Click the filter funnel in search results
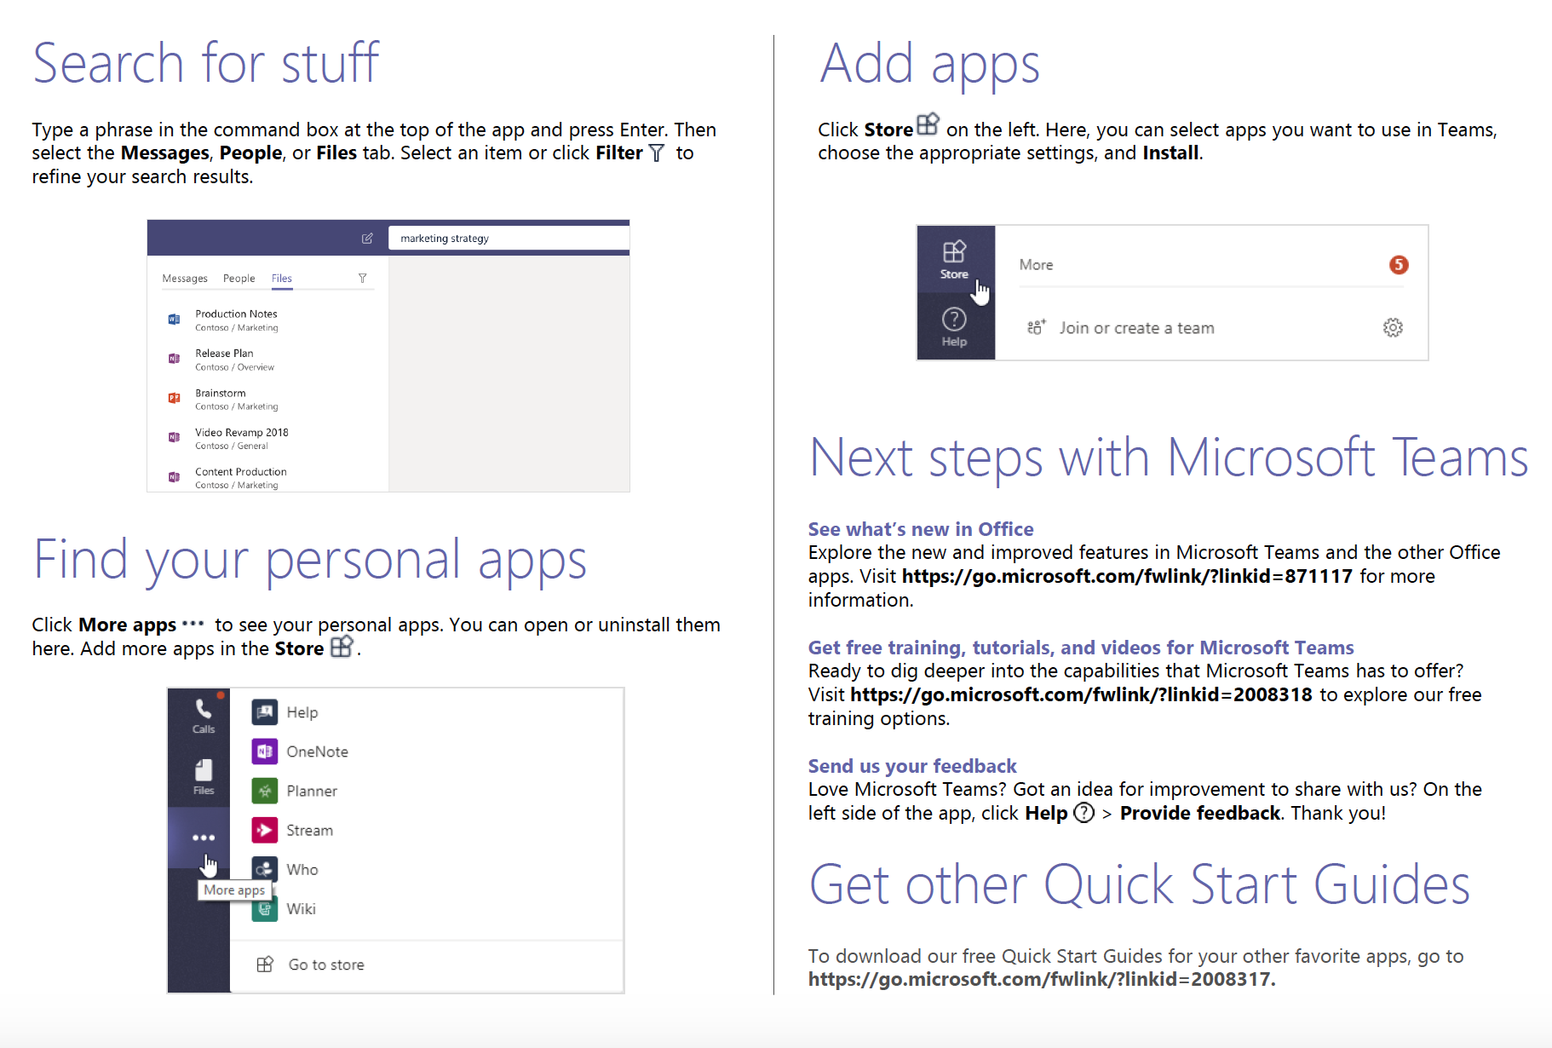This screenshot has height=1048, width=1552. tap(363, 279)
